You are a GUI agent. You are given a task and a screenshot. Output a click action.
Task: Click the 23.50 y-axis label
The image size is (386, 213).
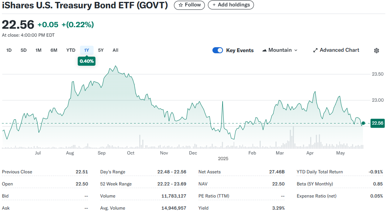[x=378, y=74]
